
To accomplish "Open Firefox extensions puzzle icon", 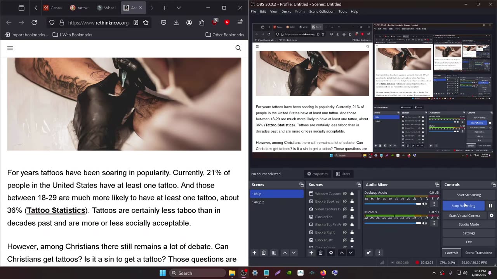I will 202,23.
